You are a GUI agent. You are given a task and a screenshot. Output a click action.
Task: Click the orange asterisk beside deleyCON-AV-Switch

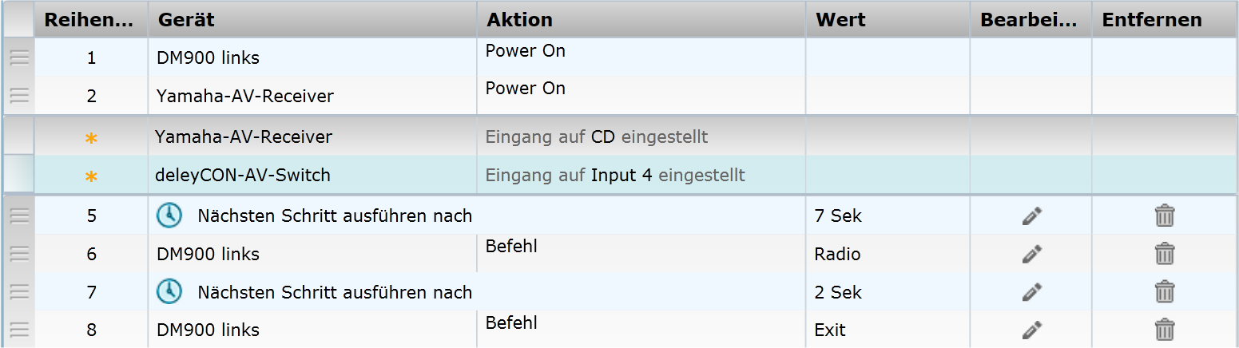click(91, 176)
